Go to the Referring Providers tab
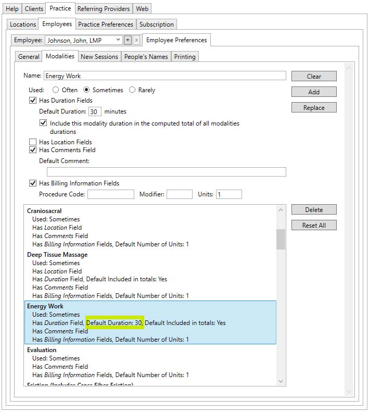Screen dimensions: 369x412 pos(103,9)
